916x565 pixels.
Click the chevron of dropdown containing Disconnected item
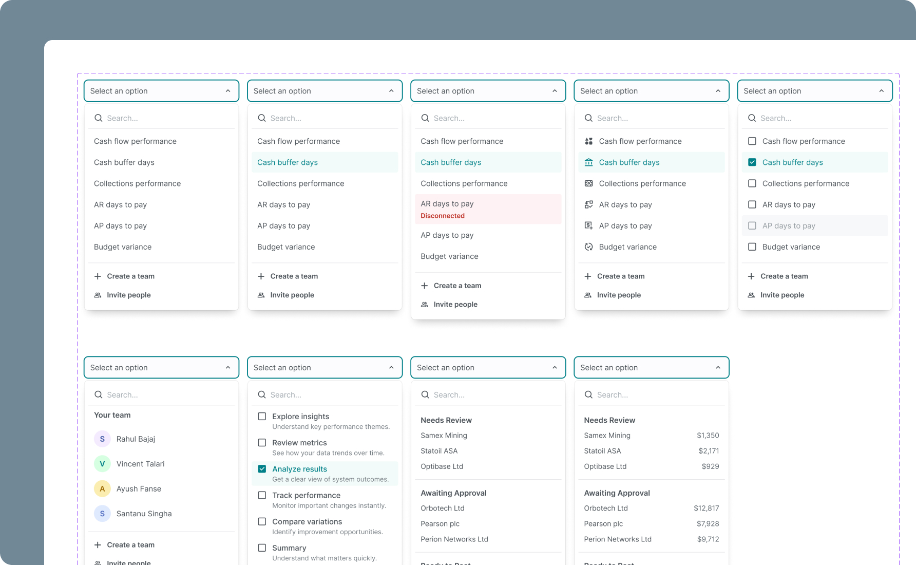[x=555, y=91]
